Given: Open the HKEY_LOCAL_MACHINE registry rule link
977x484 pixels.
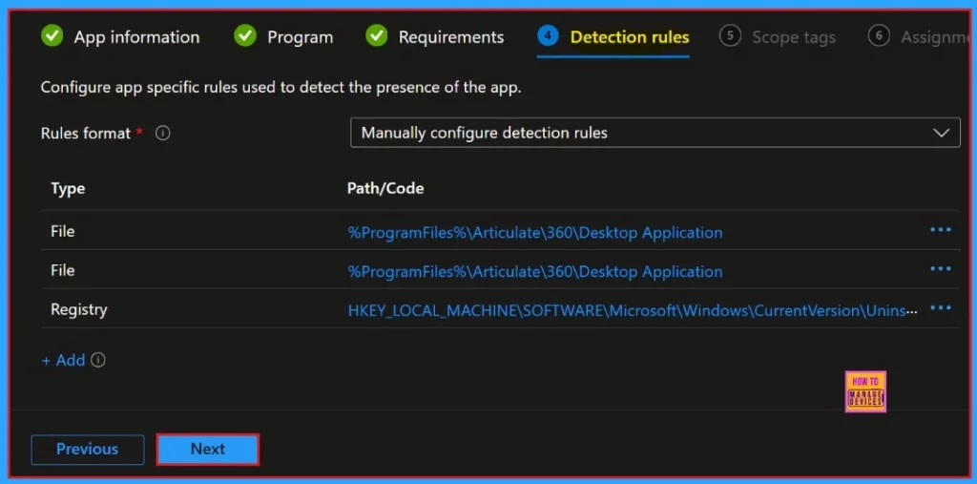Looking at the screenshot, I should tap(633, 310).
